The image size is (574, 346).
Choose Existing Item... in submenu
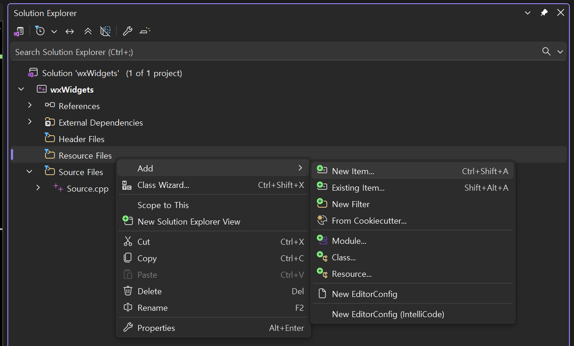(413, 187)
